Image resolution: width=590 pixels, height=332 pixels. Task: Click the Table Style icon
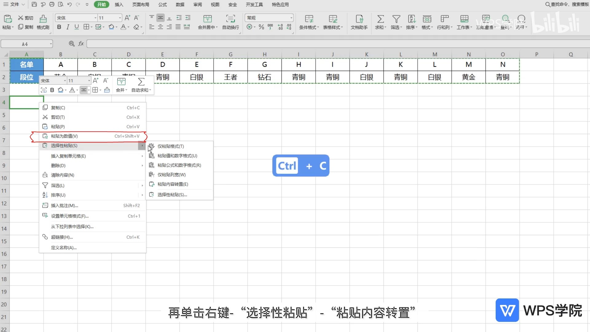tap(333, 19)
